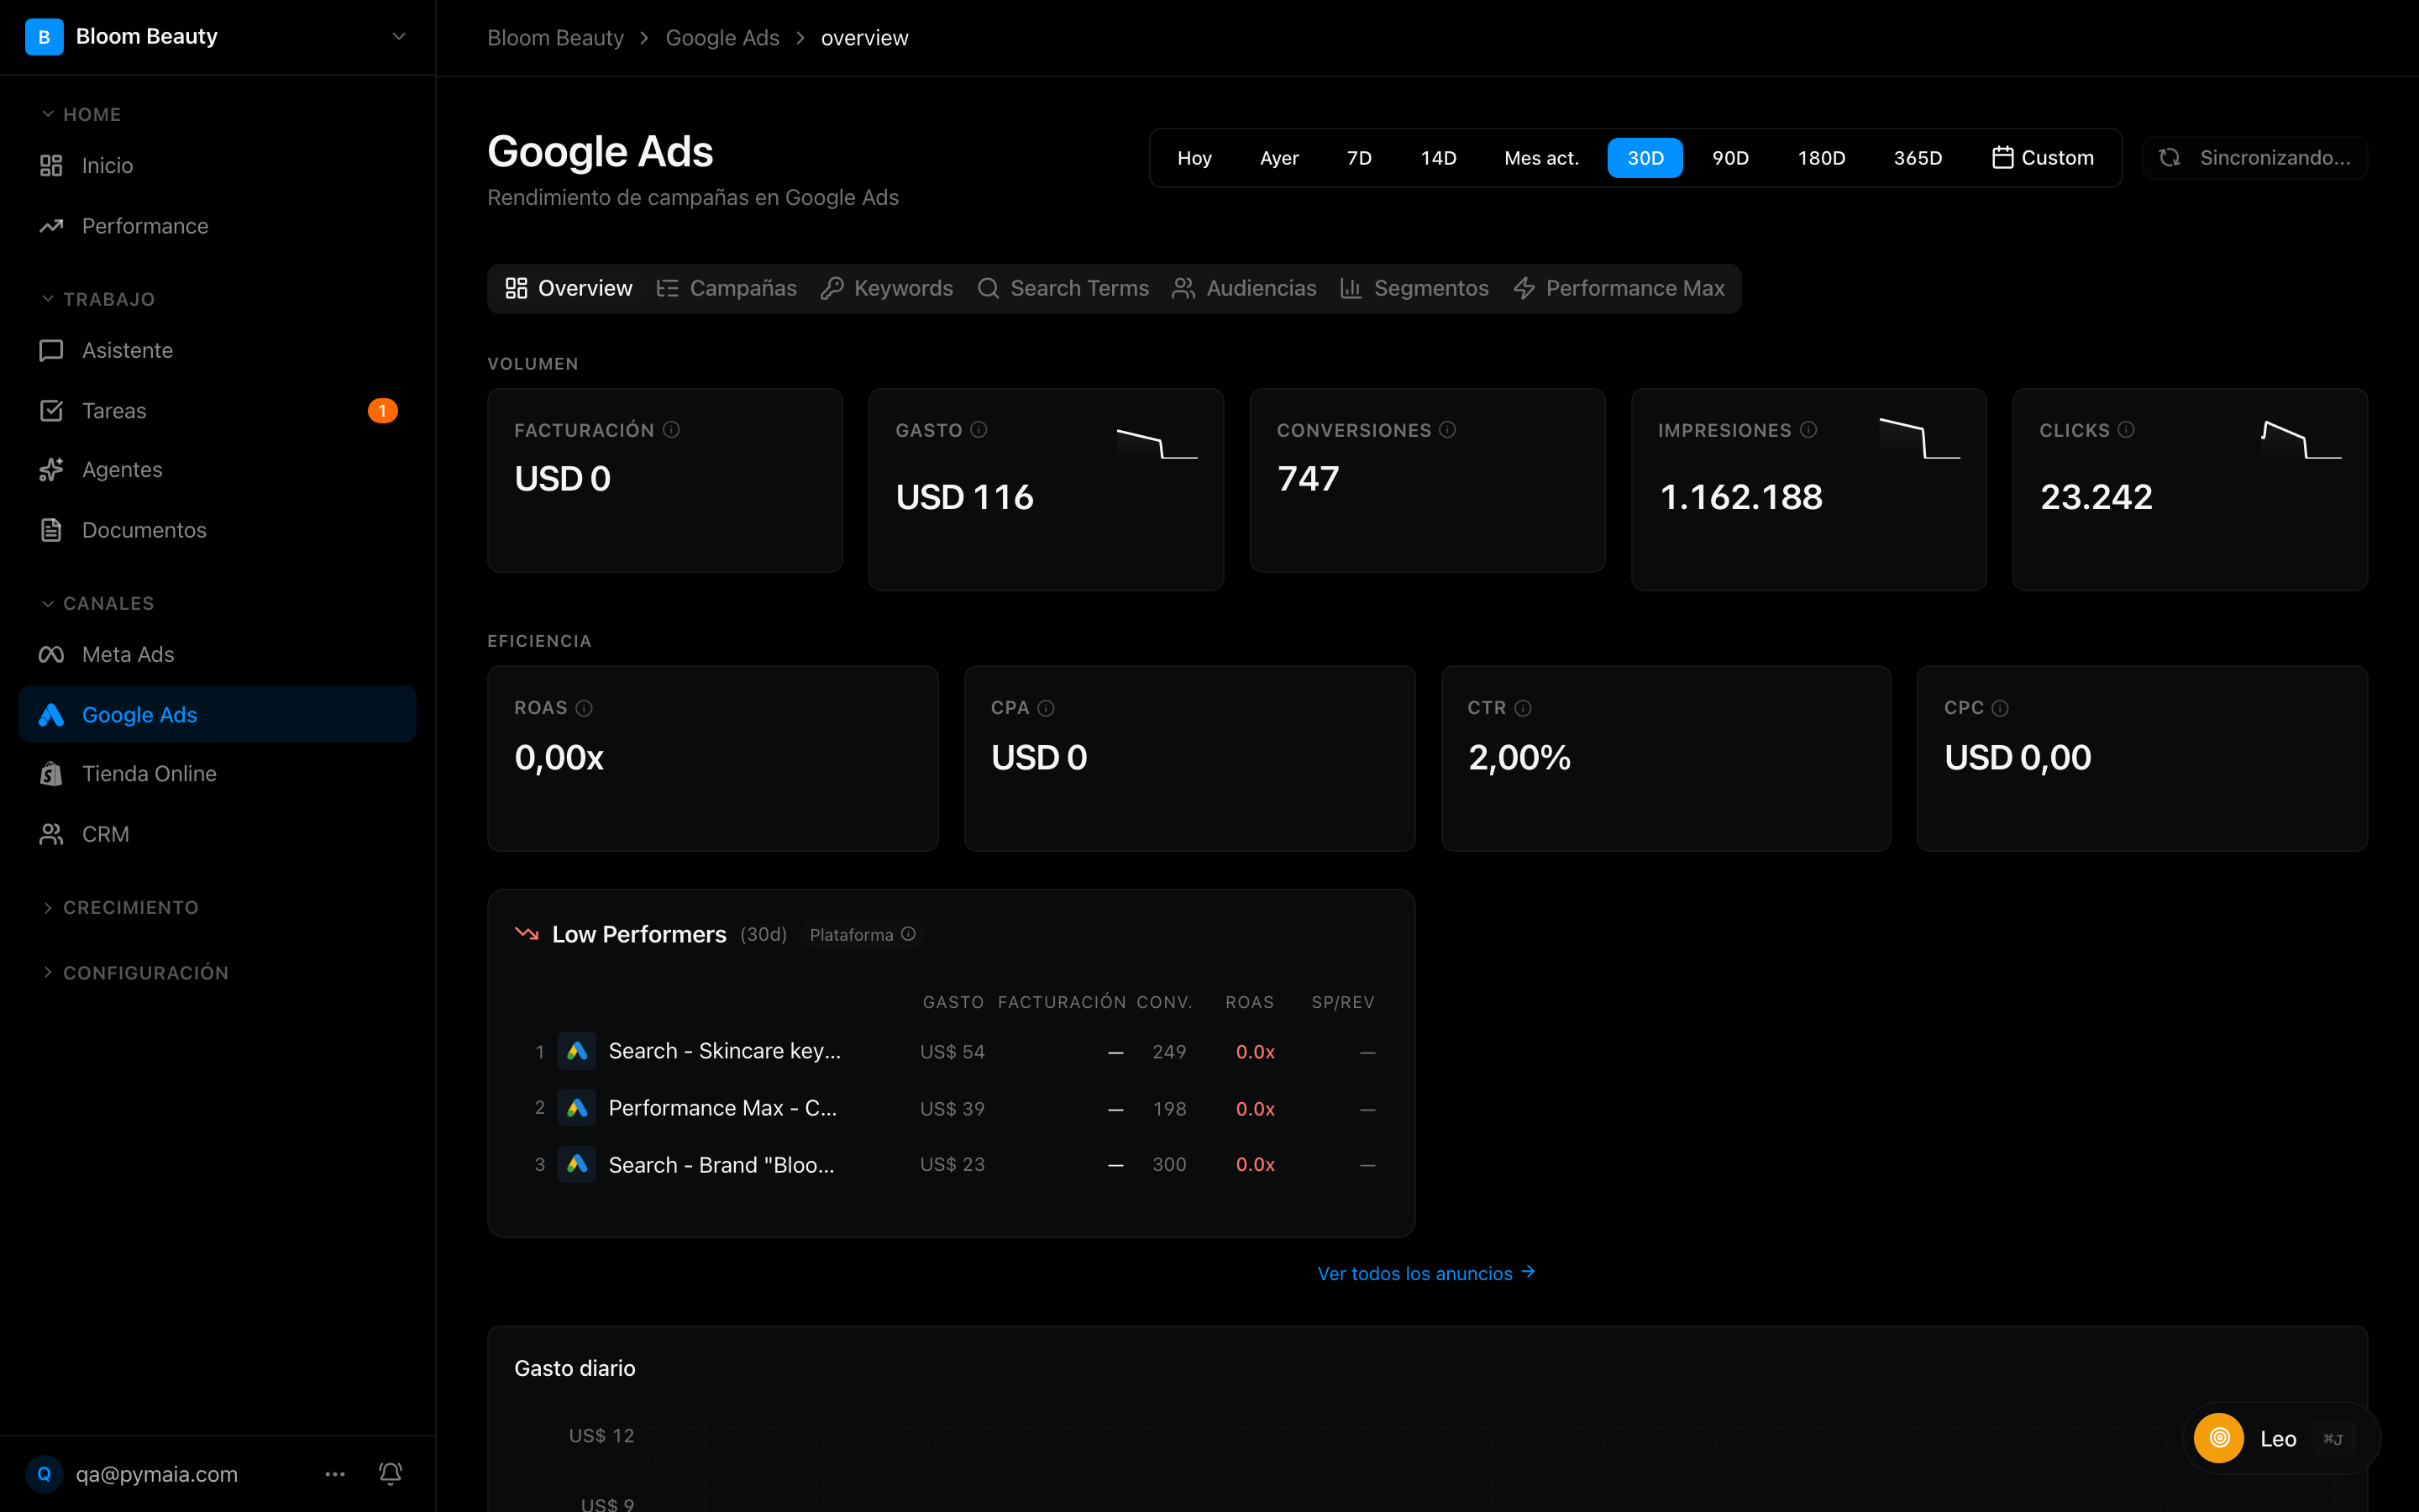Collapse the HOME sidebar section
Viewport: 2419px width, 1512px height.
point(81,115)
